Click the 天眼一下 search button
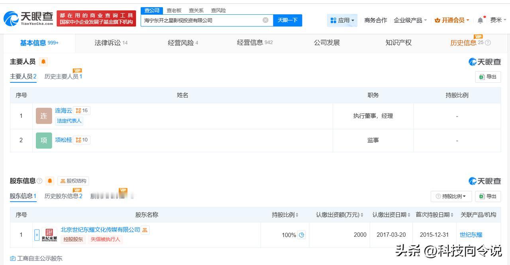The width and height of the screenshot is (510, 265). 288,20
